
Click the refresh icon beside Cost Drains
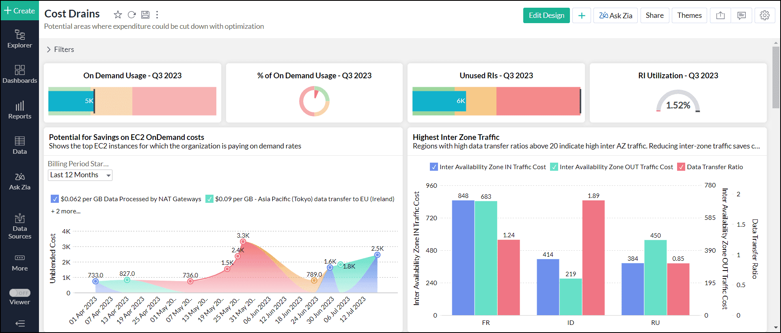132,15
